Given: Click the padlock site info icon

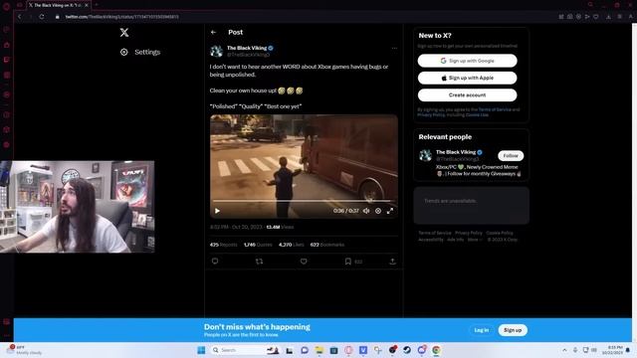Looking at the screenshot, I should coord(58,17).
